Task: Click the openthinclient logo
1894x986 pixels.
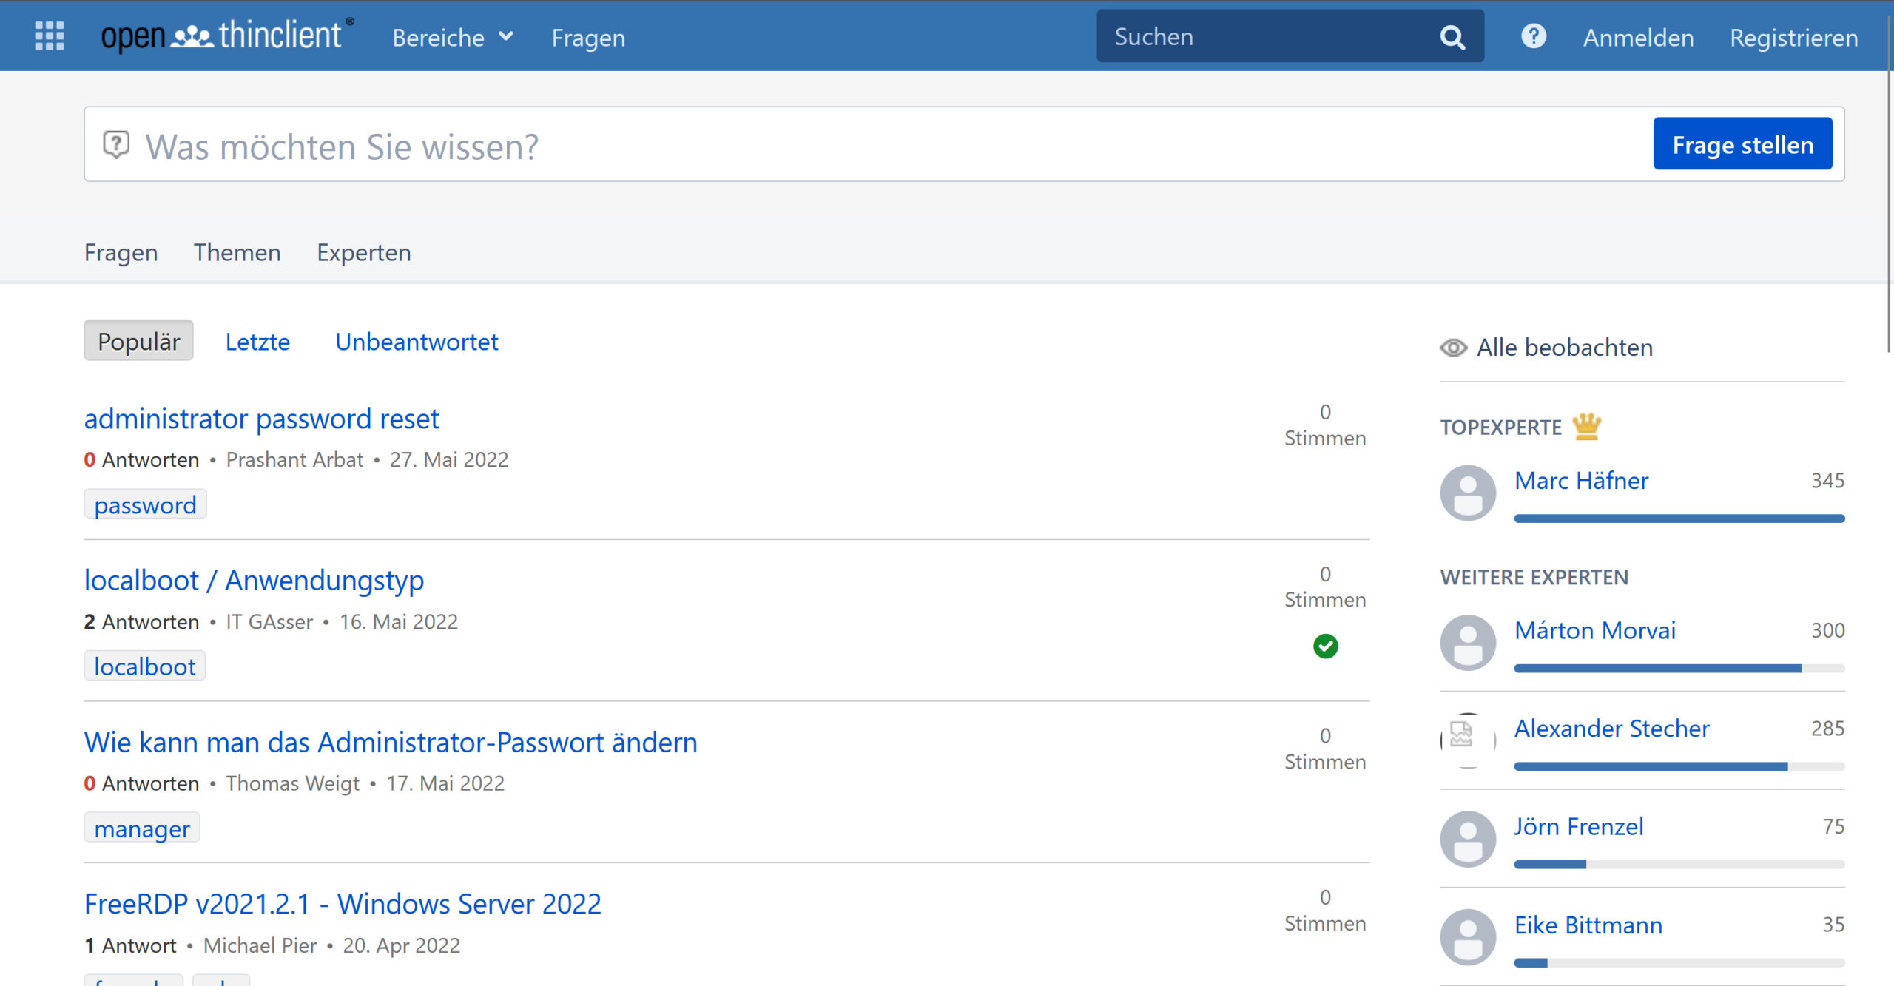Action: [x=222, y=36]
